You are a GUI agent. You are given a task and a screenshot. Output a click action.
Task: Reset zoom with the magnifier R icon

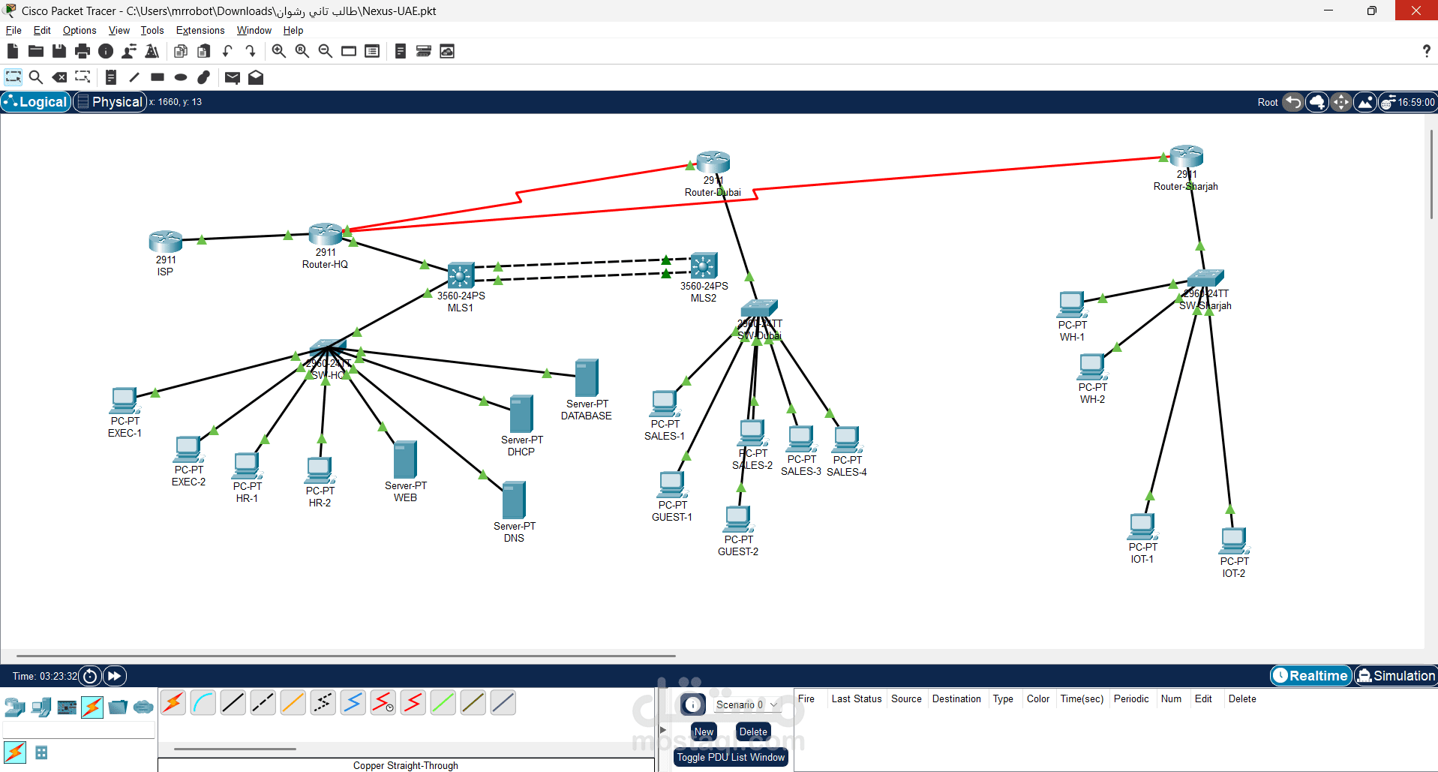coord(302,51)
